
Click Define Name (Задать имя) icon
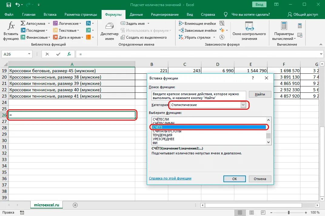click(x=123, y=23)
